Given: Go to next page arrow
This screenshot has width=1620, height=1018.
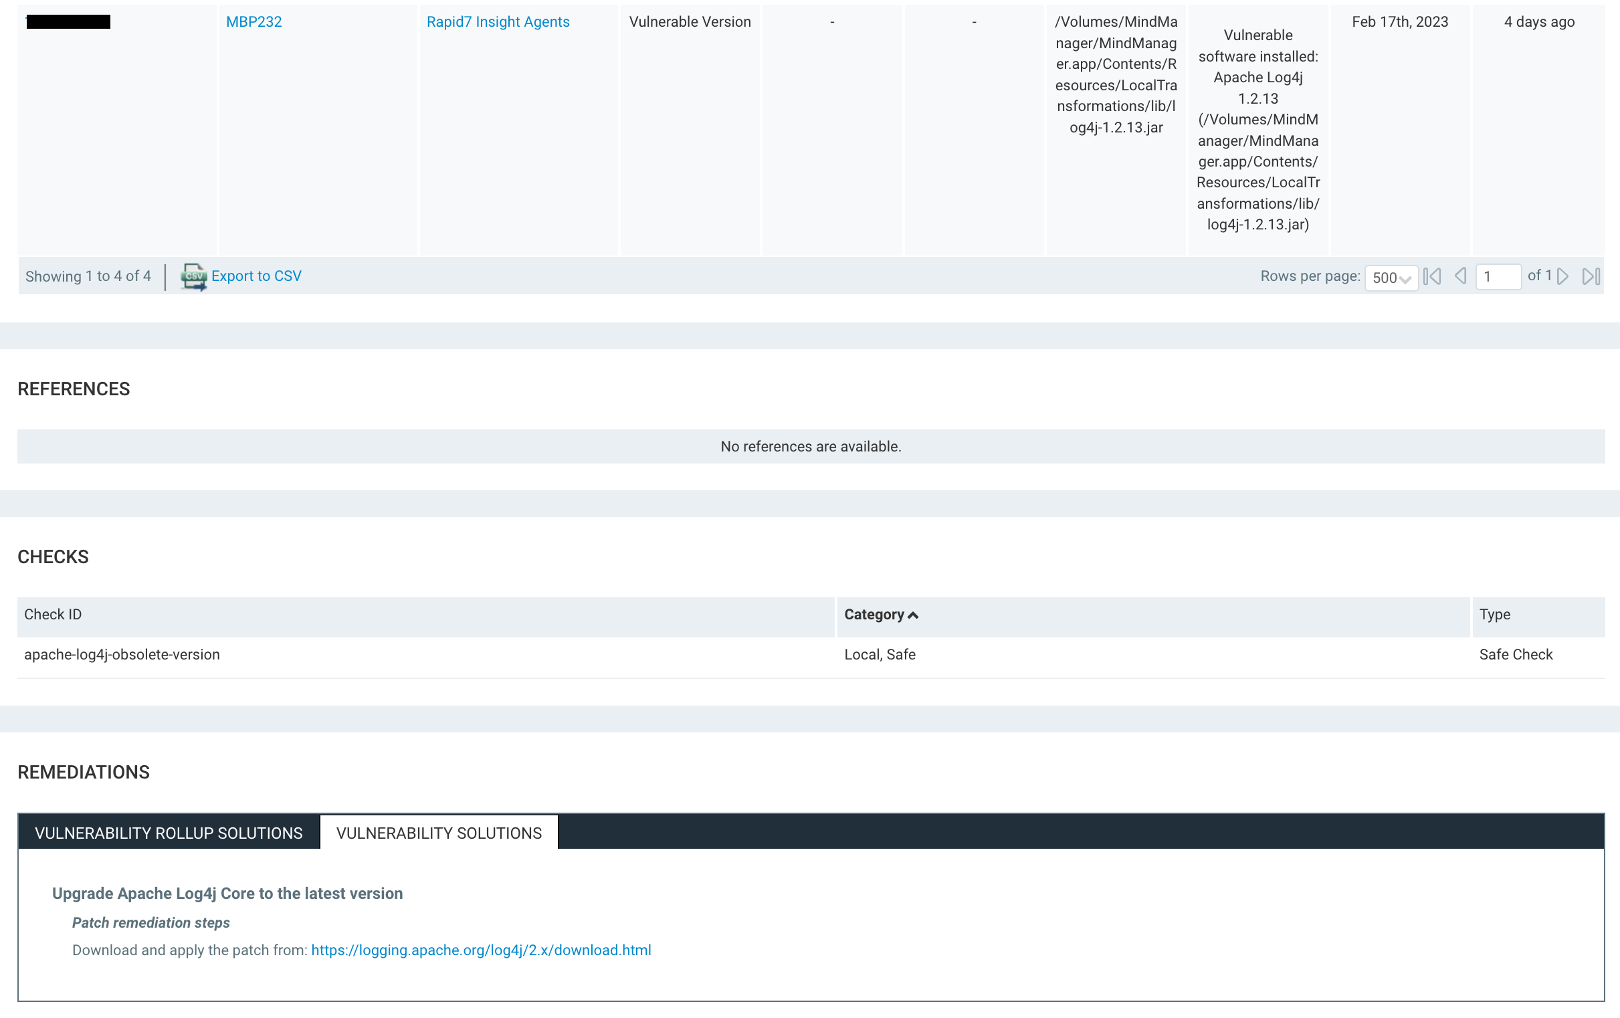Looking at the screenshot, I should click(1563, 276).
